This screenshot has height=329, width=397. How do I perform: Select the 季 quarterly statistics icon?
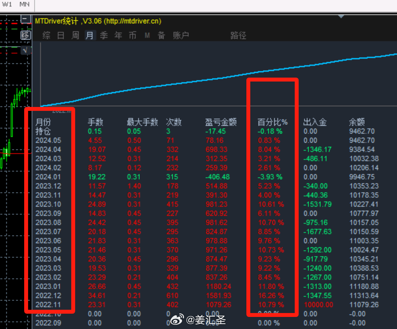pyautogui.click(x=104, y=35)
